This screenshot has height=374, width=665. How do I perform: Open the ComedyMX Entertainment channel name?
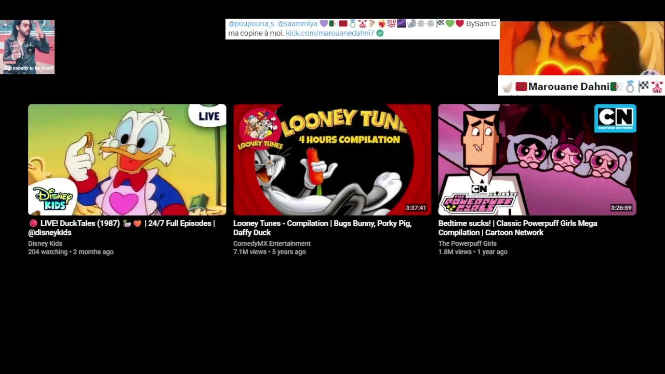[x=272, y=244]
